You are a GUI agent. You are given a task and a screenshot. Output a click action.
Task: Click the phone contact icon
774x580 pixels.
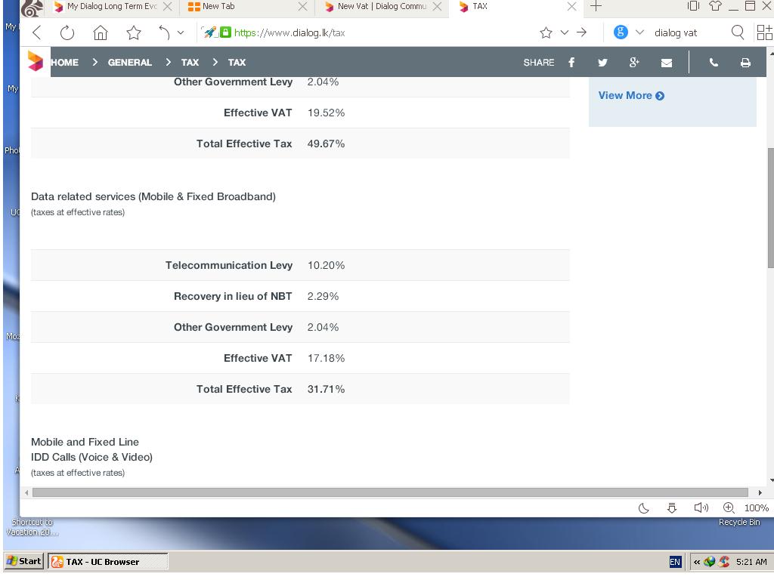tap(714, 63)
